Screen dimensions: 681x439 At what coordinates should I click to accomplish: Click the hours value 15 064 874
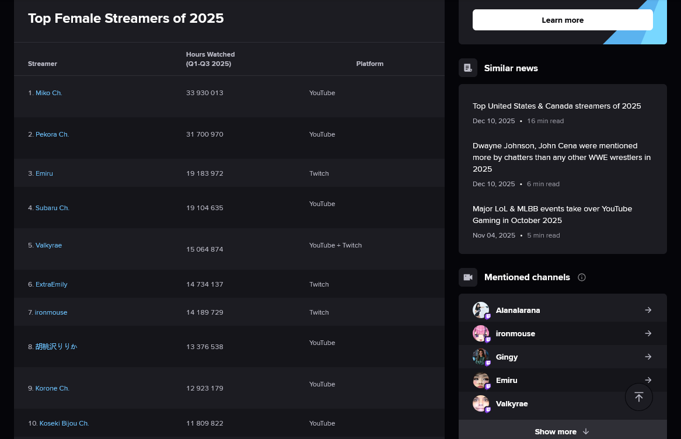(x=205, y=249)
